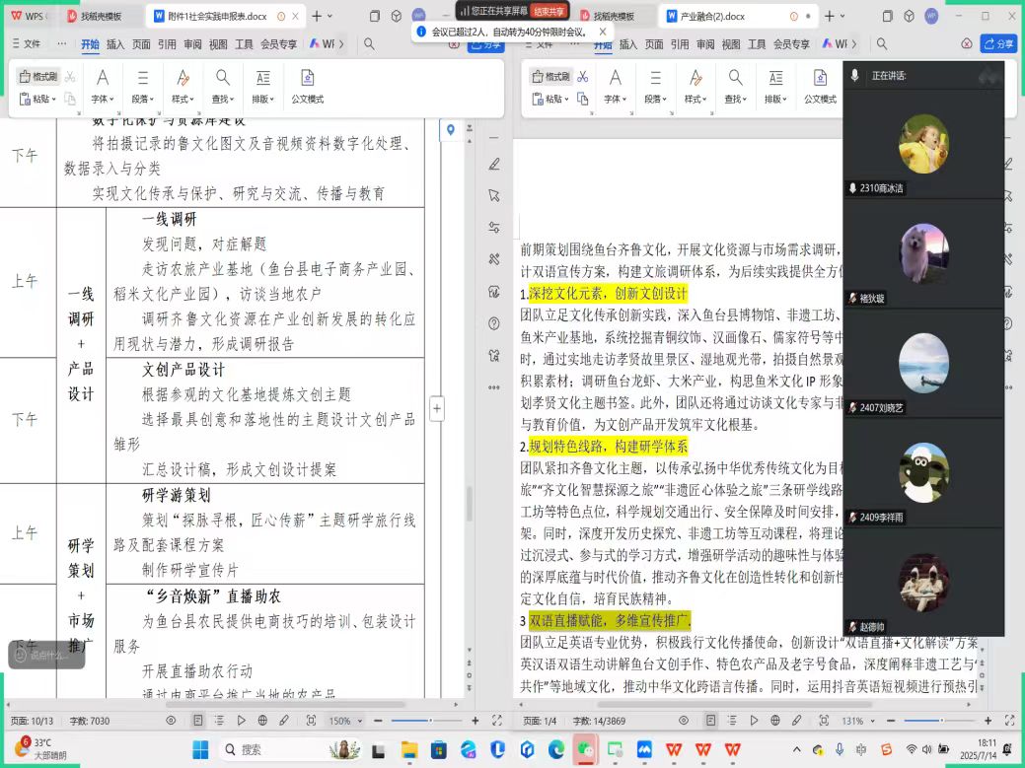Open the search magnifier in 附件1 window tab bar

pyautogui.click(x=369, y=44)
